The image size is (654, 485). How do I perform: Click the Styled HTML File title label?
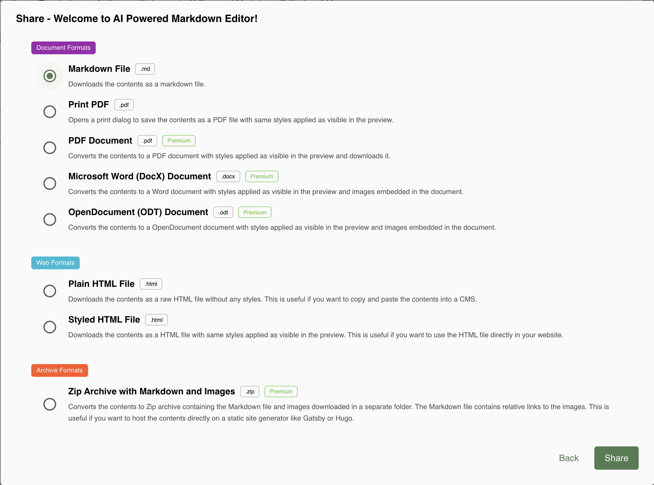[x=104, y=320]
